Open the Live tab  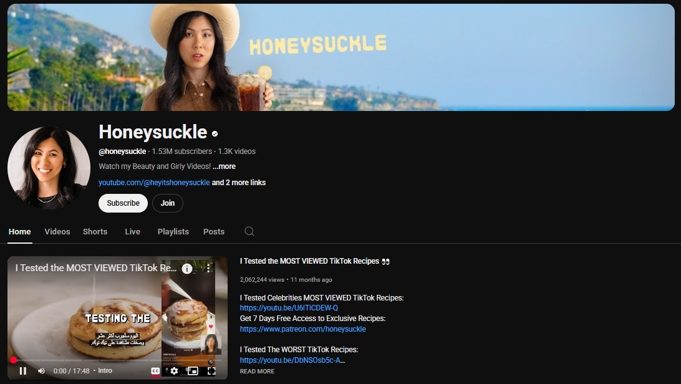point(132,232)
